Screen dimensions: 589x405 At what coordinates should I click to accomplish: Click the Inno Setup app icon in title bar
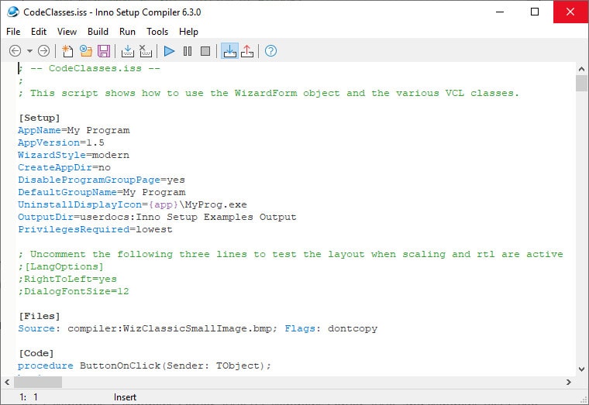click(12, 12)
